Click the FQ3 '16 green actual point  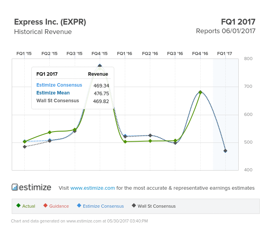pos(175,141)
